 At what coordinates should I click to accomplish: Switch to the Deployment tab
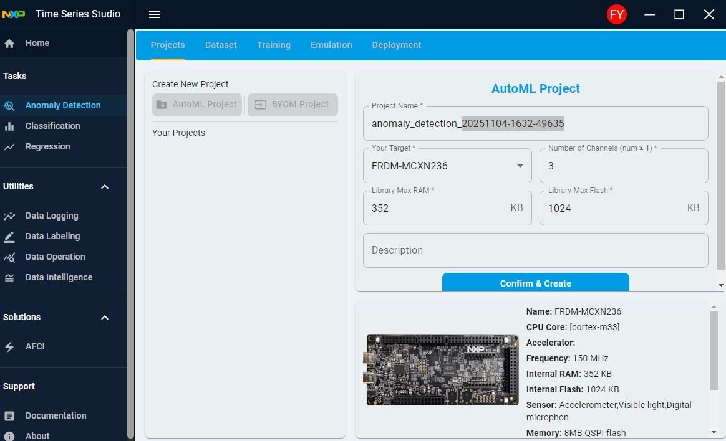pyautogui.click(x=397, y=45)
